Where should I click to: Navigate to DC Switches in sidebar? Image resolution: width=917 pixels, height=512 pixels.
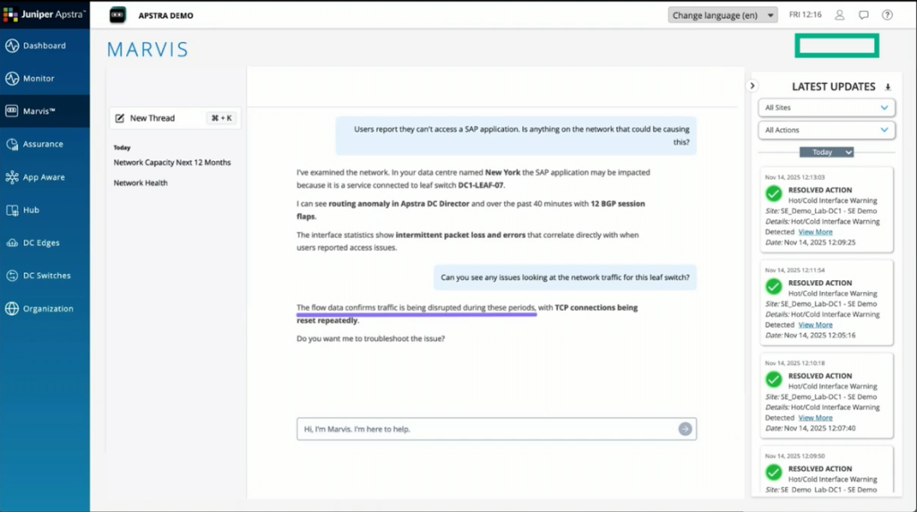coord(47,276)
